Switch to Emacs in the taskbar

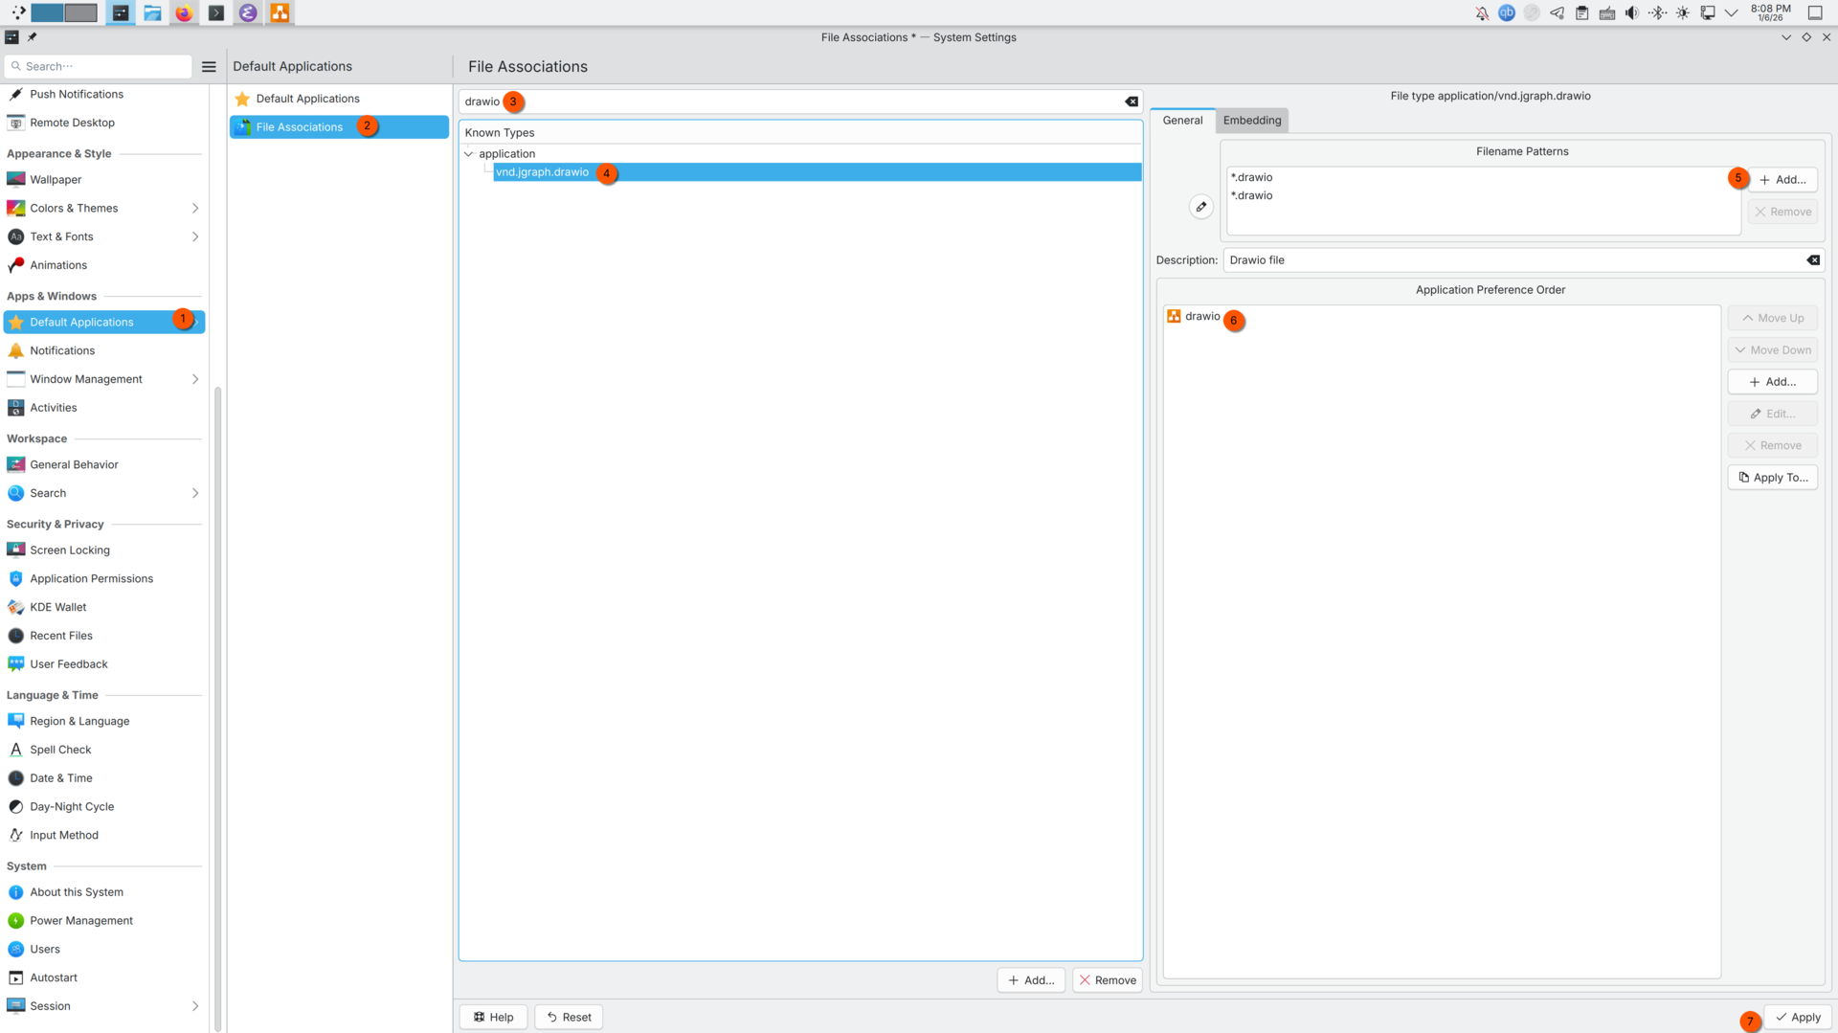pos(248,12)
